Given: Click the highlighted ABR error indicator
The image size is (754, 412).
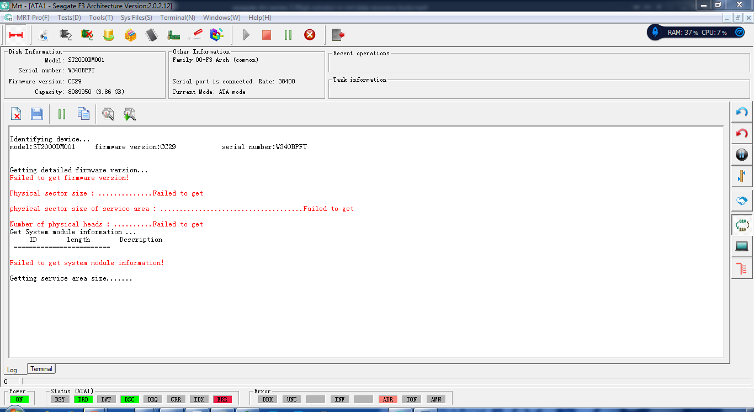Looking at the screenshot, I should (x=388, y=399).
